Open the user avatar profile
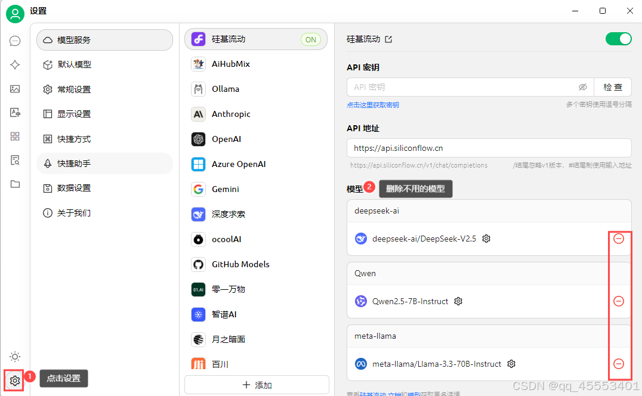Viewport: 642px width, 396px height. click(15, 14)
